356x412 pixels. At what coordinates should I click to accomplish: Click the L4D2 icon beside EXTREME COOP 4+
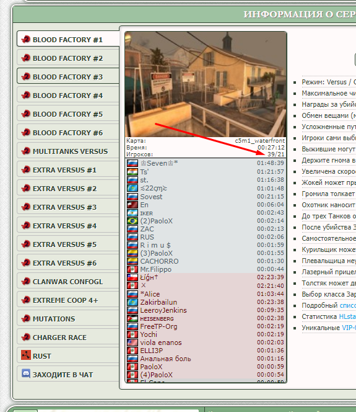click(x=26, y=300)
